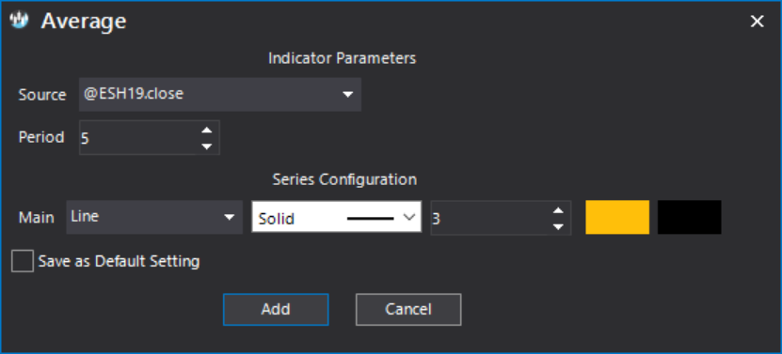This screenshot has height=354, width=782.
Task: Increase the Period value with up arrow
Action: pyautogui.click(x=206, y=130)
